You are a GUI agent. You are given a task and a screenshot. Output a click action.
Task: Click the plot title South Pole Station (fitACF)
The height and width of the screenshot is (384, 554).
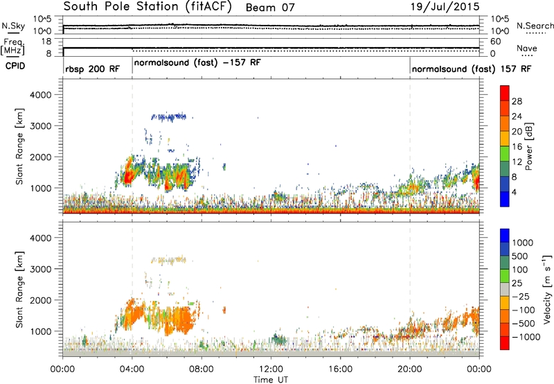click(148, 7)
